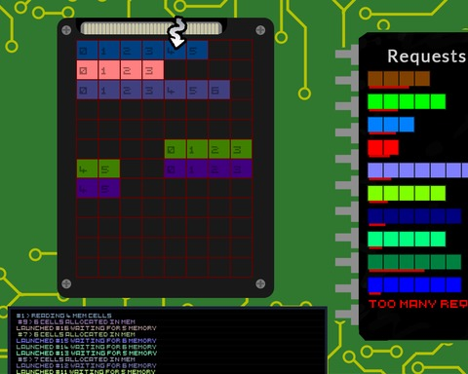Select olive green memory cell 2
The image size is (468, 374).
(219, 149)
